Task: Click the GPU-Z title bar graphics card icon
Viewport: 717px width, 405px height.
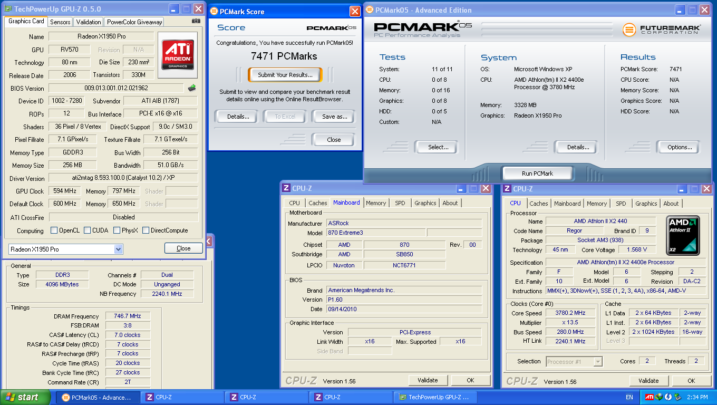Action: pyautogui.click(x=8, y=9)
